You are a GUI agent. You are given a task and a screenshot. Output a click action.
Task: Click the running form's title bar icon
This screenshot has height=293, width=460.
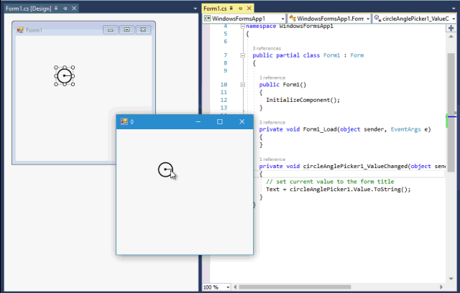(124, 121)
